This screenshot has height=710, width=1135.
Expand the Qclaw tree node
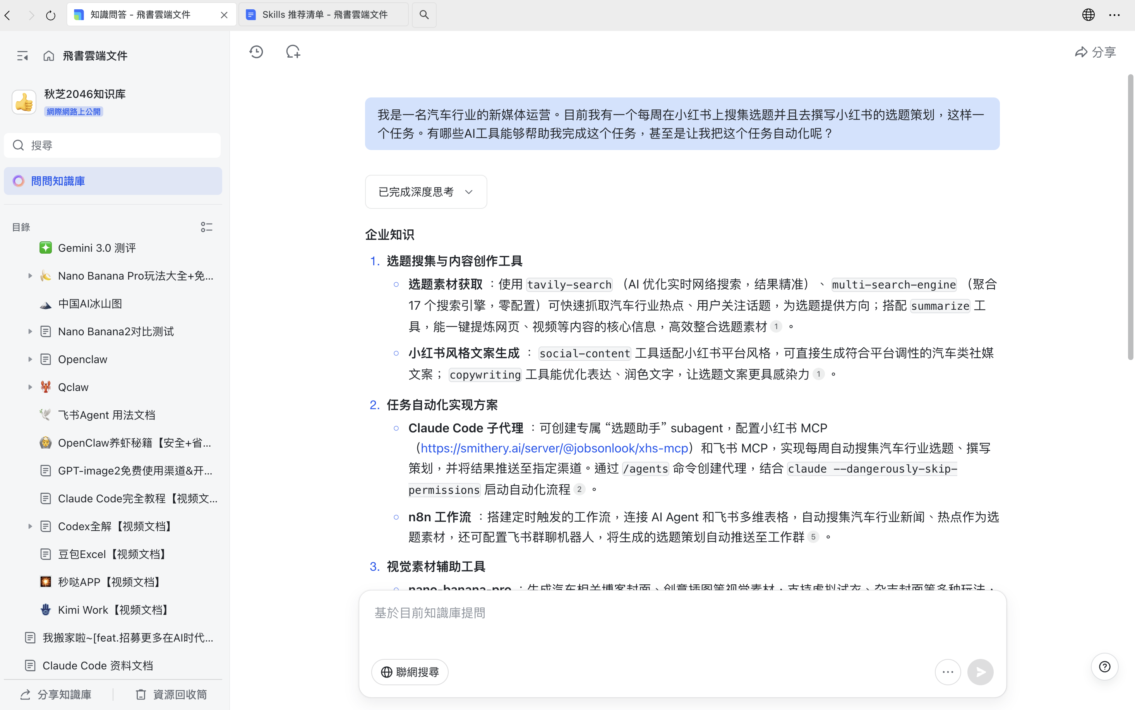click(x=30, y=387)
